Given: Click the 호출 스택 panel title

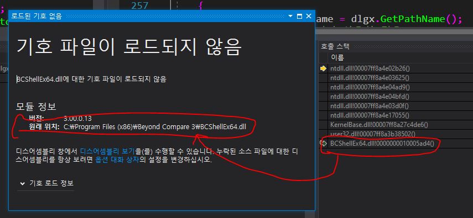Looking at the screenshot, I should pyautogui.click(x=335, y=46).
